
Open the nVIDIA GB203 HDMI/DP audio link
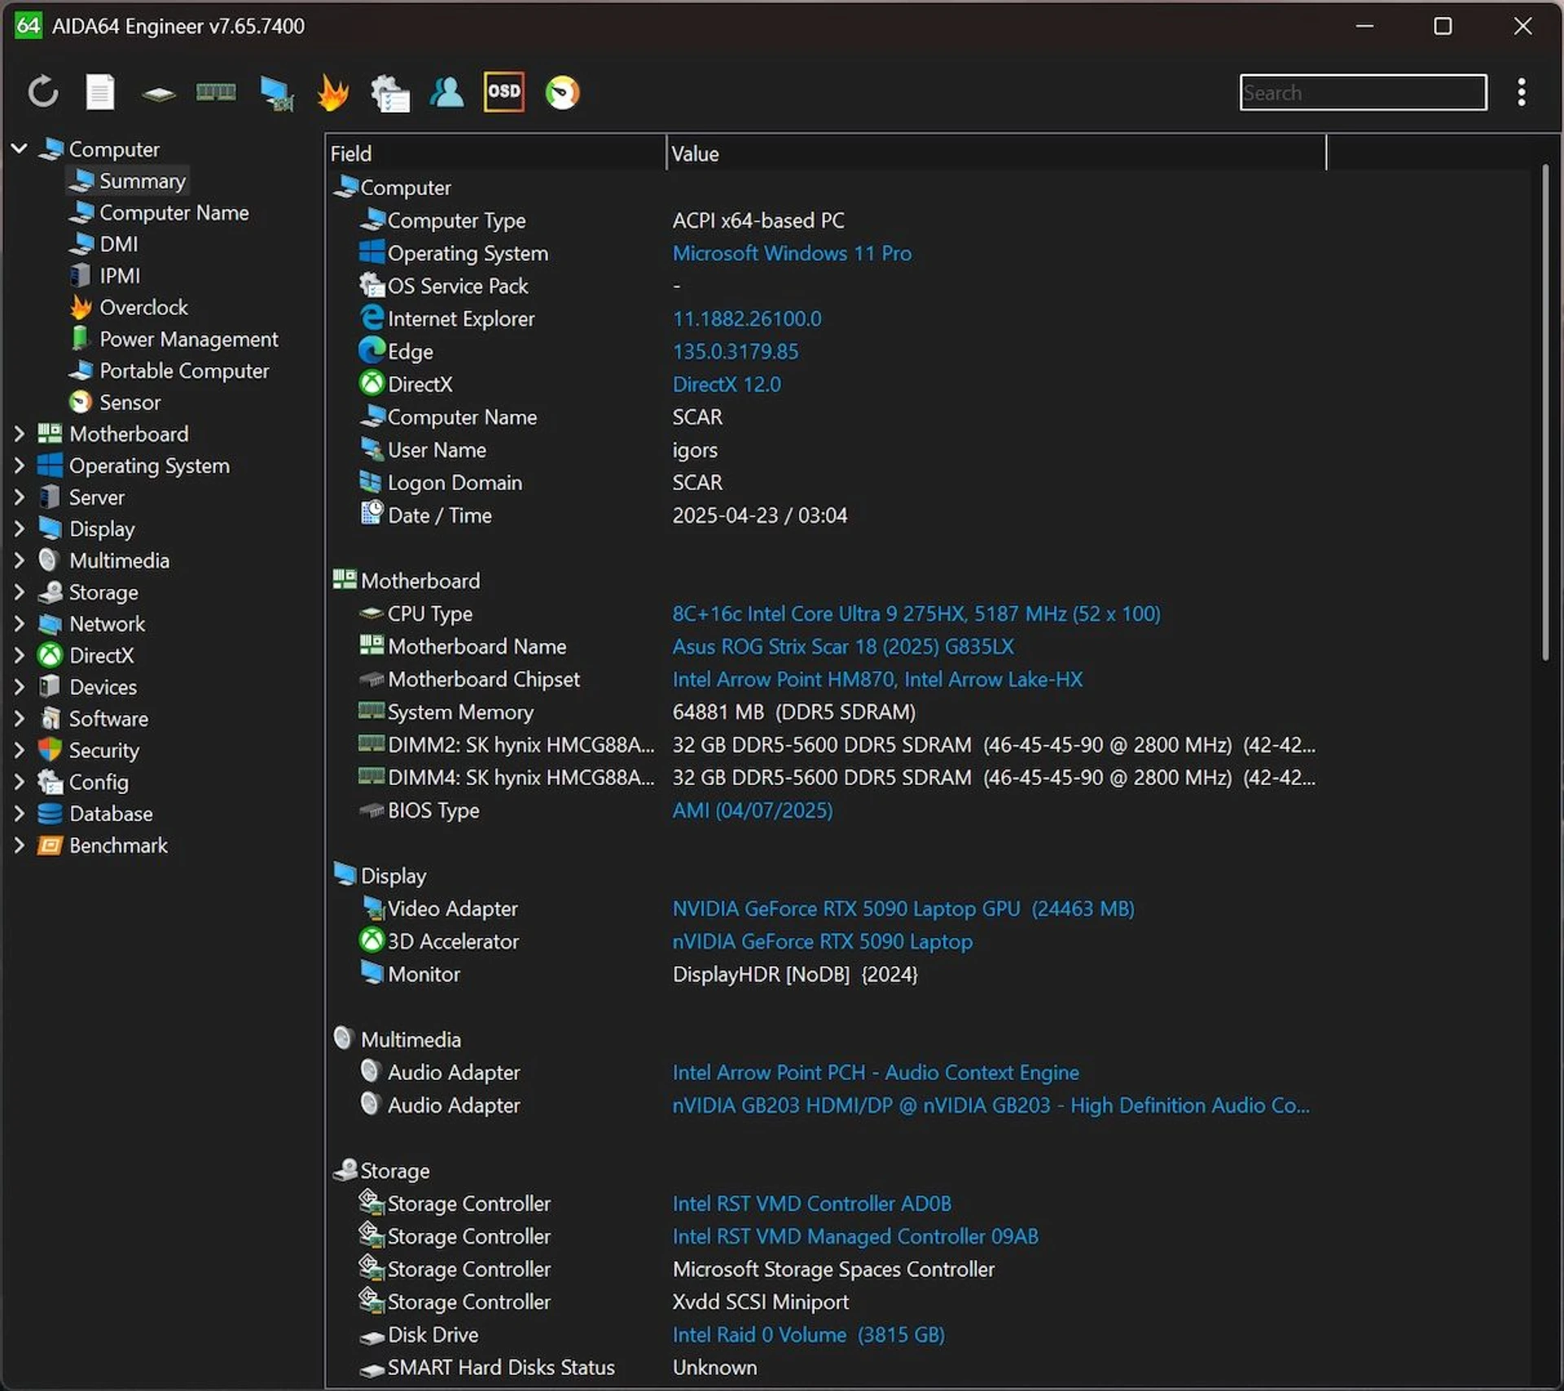pyautogui.click(x=991, y=1105)
